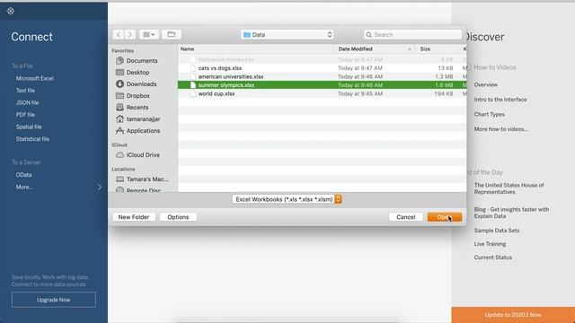Click the Options button

coord(178,217)
